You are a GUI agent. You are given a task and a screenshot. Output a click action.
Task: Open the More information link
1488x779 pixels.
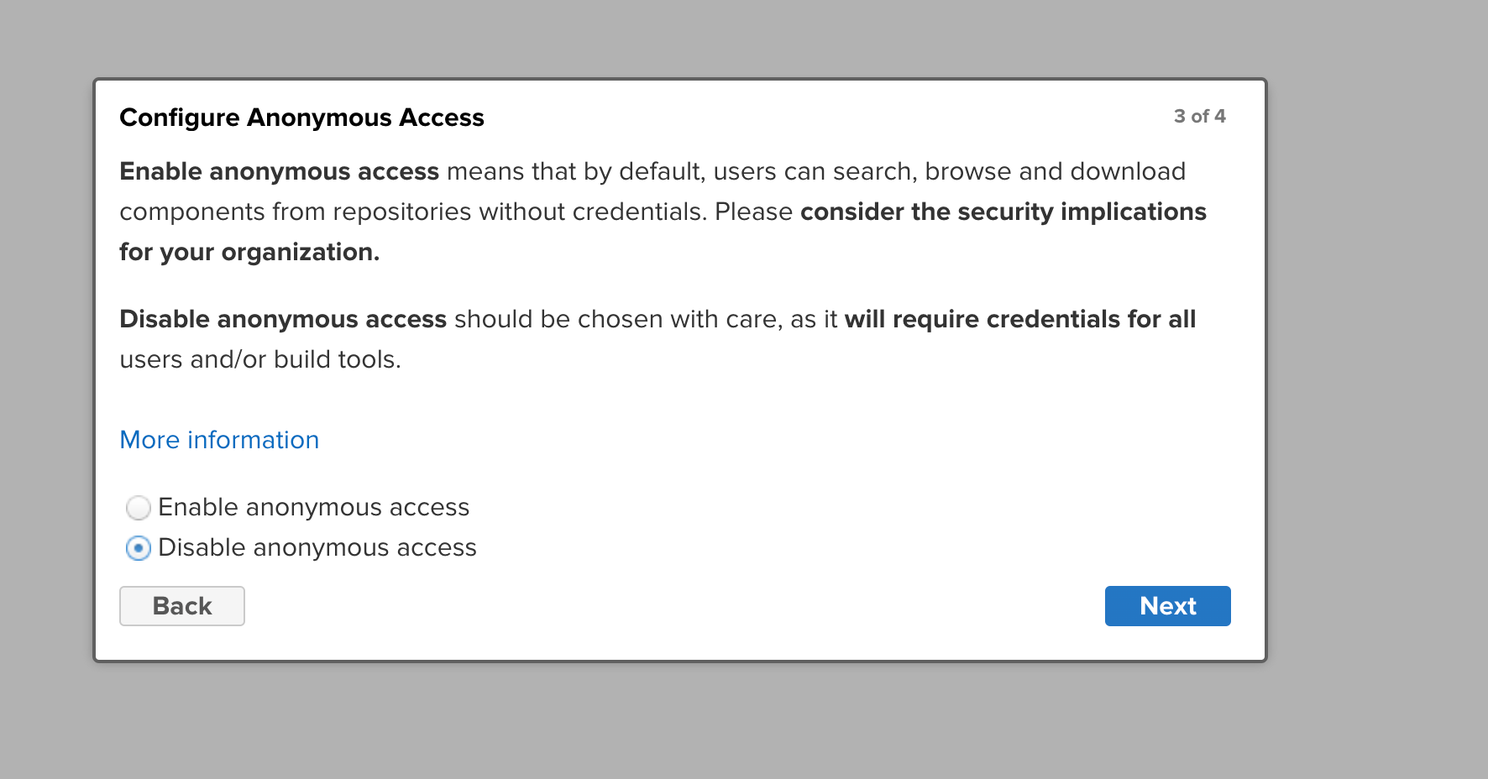tap(219, 440)
